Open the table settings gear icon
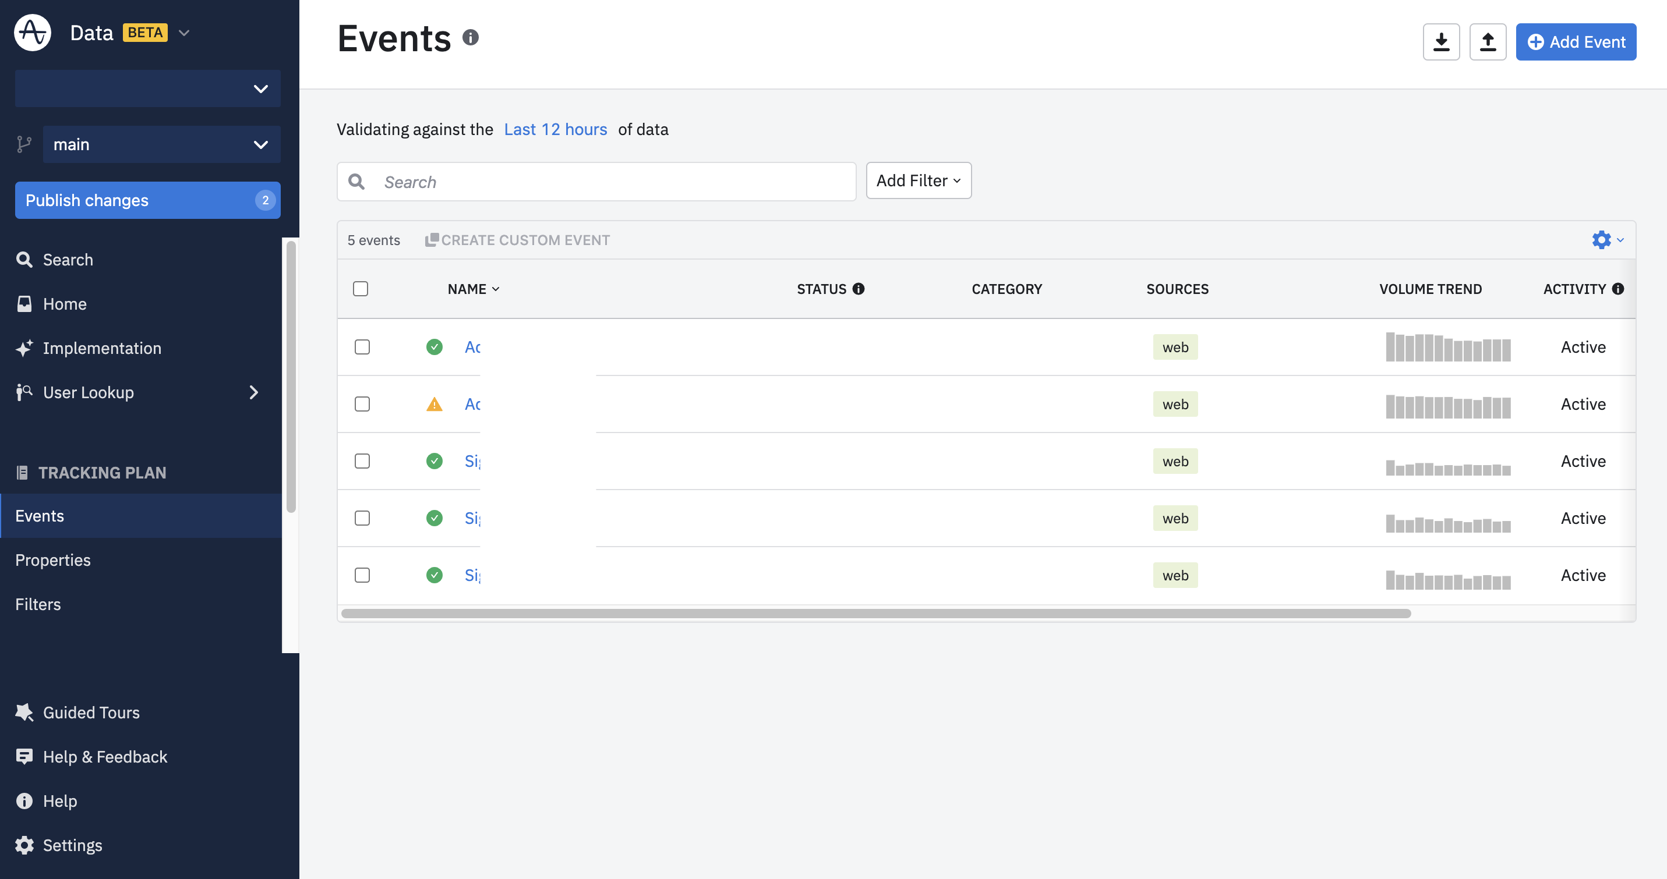The width and height of the screenshot is (1667, 879). 1601,240
